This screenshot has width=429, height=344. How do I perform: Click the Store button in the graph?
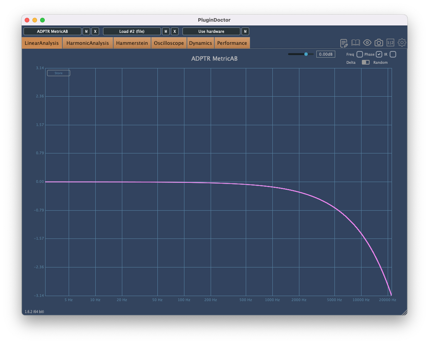(59, 73)
